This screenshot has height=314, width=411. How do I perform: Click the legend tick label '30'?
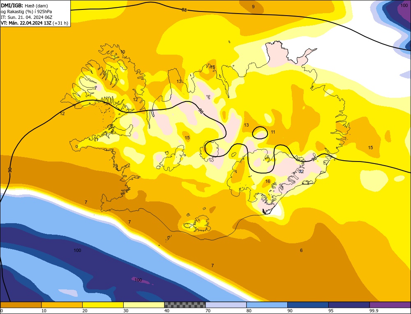tap(126, 311)
